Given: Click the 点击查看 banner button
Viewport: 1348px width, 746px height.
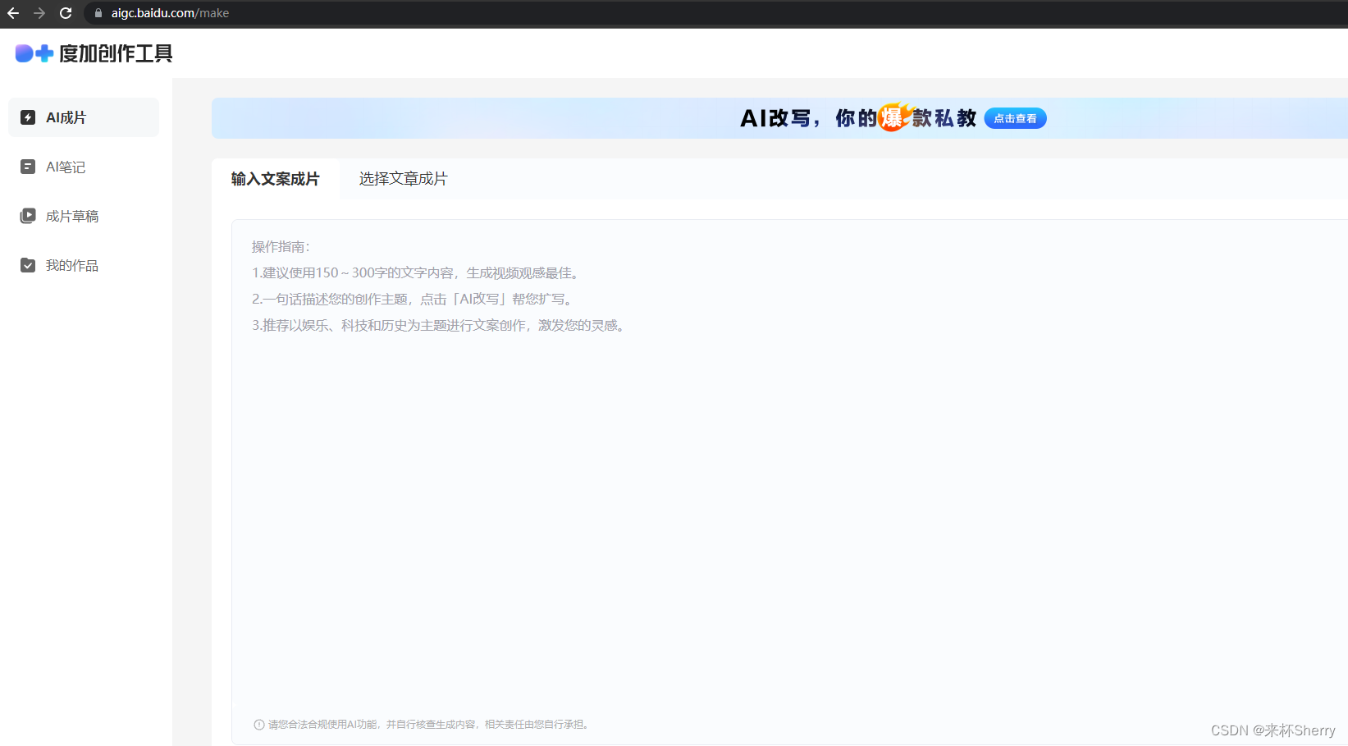Looking at the screenshot, I should coord(1015,118).
